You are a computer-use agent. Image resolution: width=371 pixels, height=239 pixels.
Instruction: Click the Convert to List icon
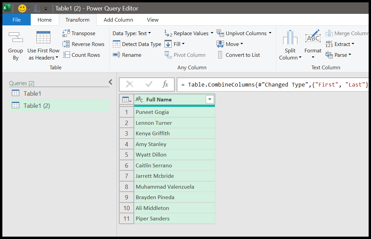coord(220,55)
